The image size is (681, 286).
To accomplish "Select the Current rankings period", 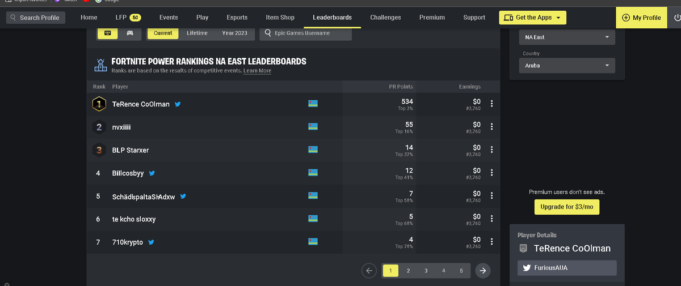I will pos(163,33).
